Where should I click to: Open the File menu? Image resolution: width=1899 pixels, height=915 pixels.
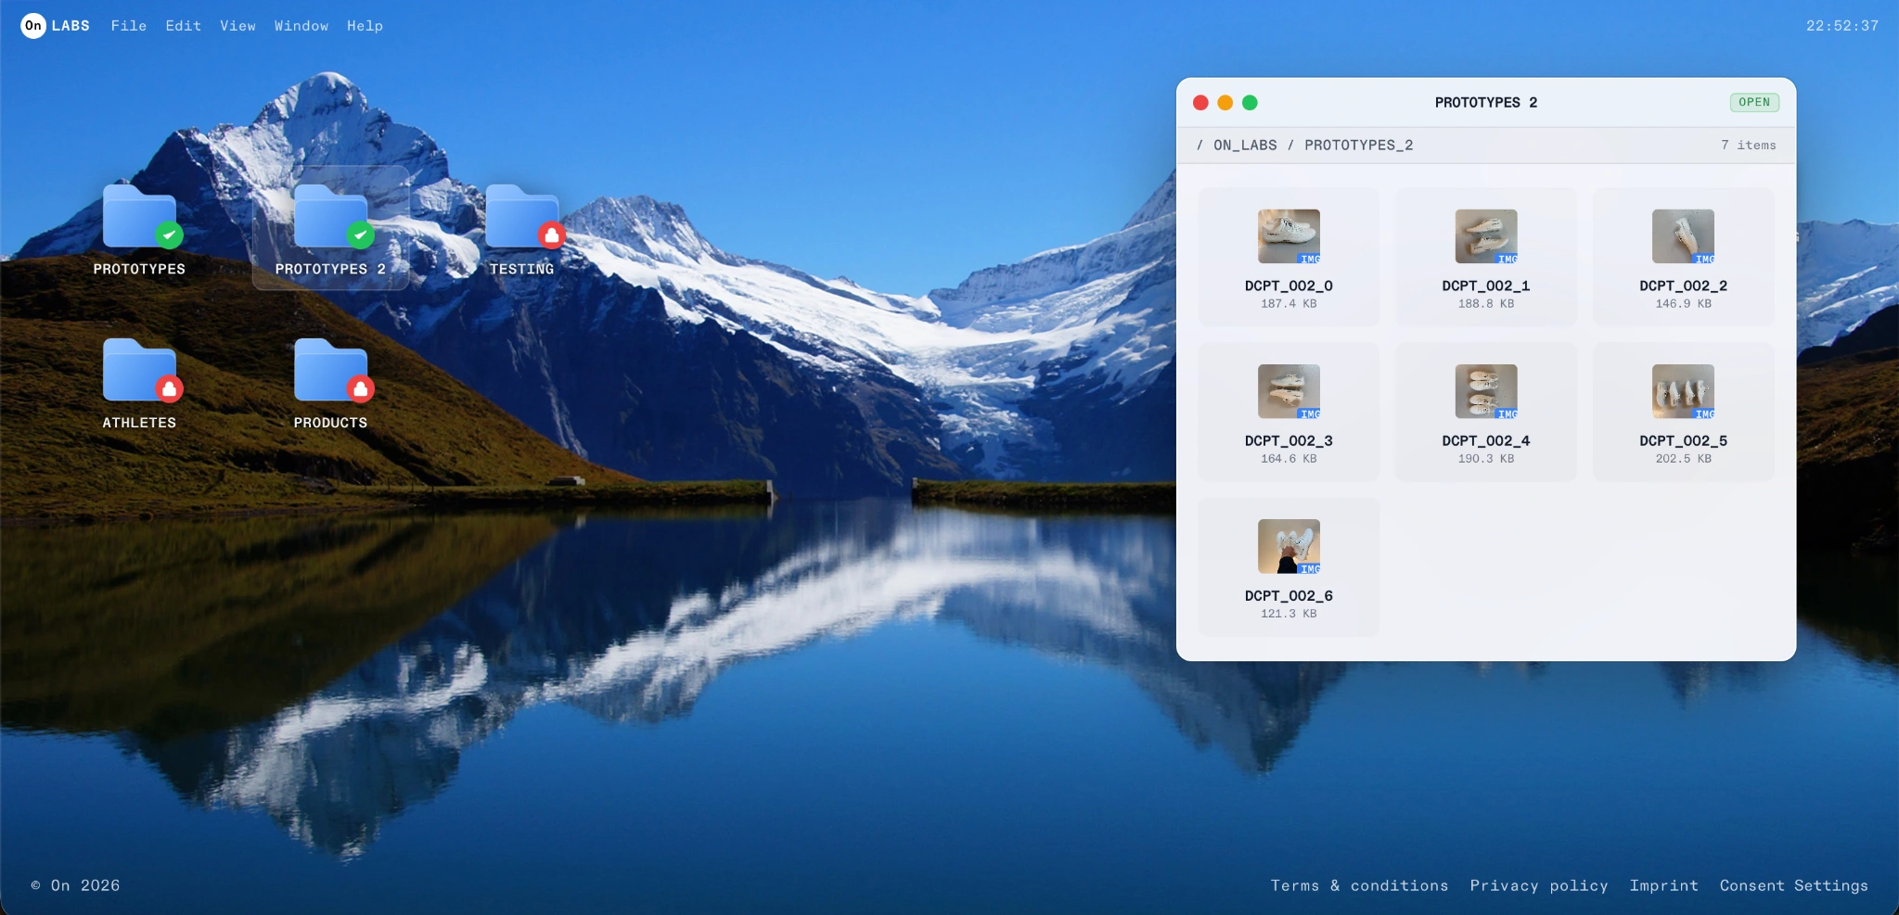point(129,25)
